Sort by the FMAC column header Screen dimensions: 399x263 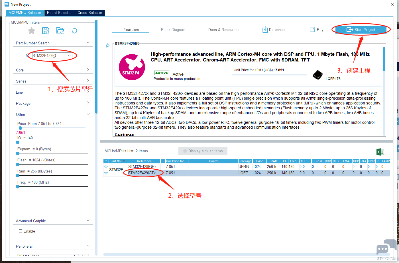(x=347, y=161)
